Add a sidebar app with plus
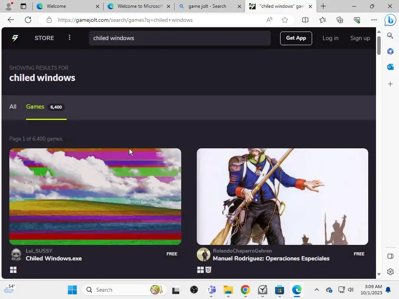 pos(390,84)
